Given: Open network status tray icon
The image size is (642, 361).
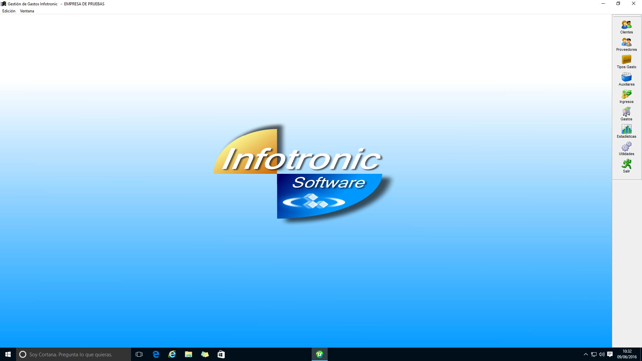Looking at the screenshot, I should [594, 354].
